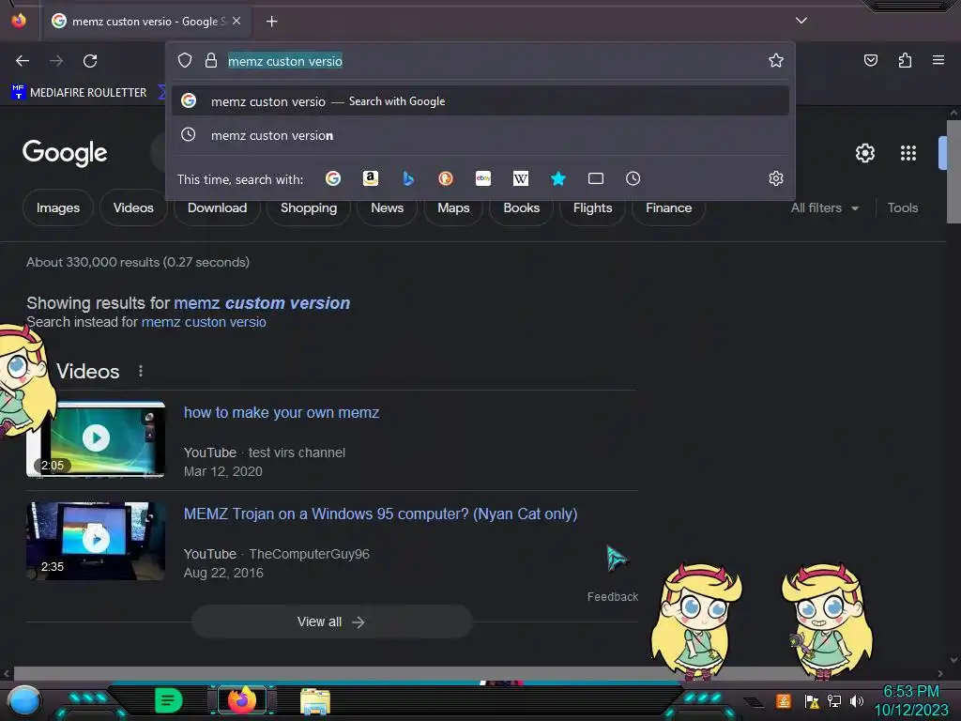Bookmark this page with the star icon
961x721 pixels.
click(x=776, y=60)
